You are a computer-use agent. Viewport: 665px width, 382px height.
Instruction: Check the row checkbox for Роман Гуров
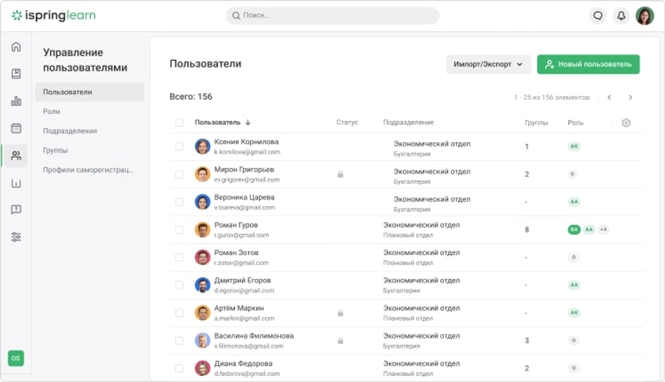[x=179, y=230]
